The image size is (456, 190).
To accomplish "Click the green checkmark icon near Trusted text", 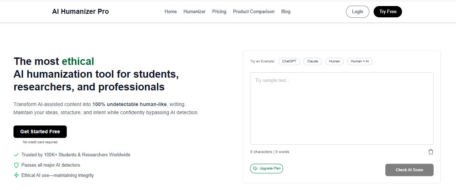I will point(16,155).
